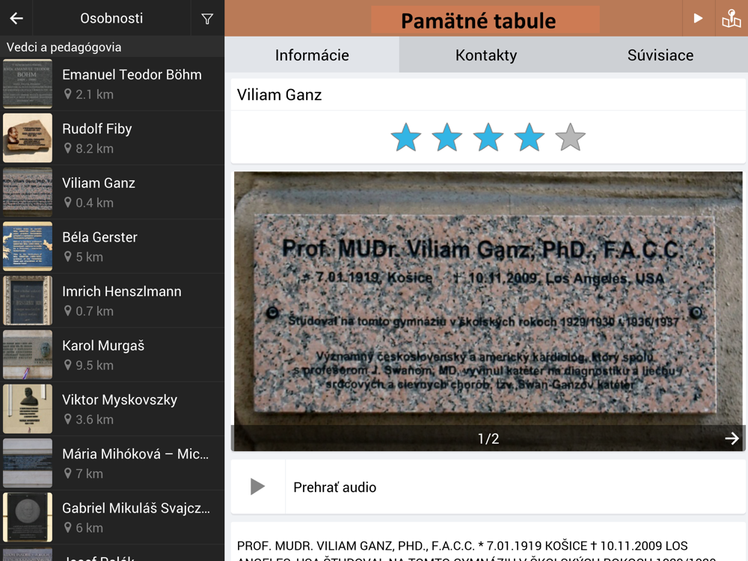Select Gabriel Mikuláš Svajcz... entry
This screenshot has width=748, height=561.
(112, 517)
